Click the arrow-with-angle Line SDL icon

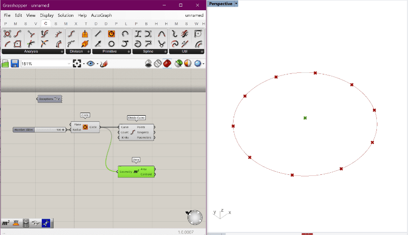pyautogui.click(x=98, y=44)
